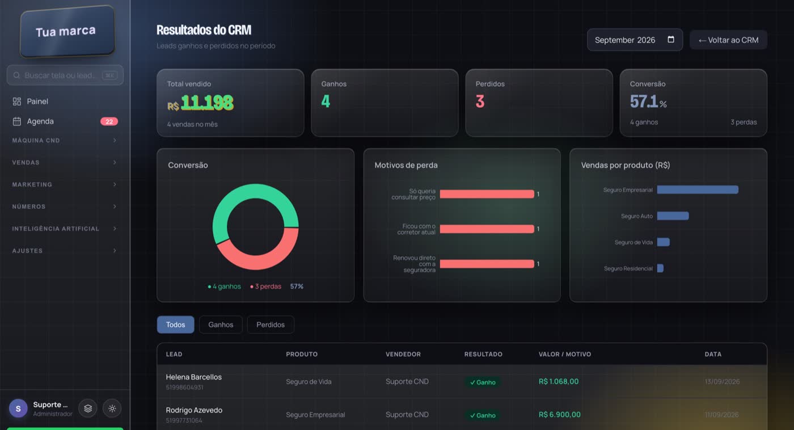Click the Voltar ao CRM button
This screenshot has height=430, width=794.
click(x=728, y=40)
